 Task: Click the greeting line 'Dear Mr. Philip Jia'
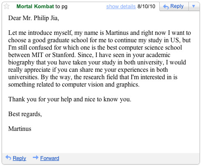coord(34,18)
